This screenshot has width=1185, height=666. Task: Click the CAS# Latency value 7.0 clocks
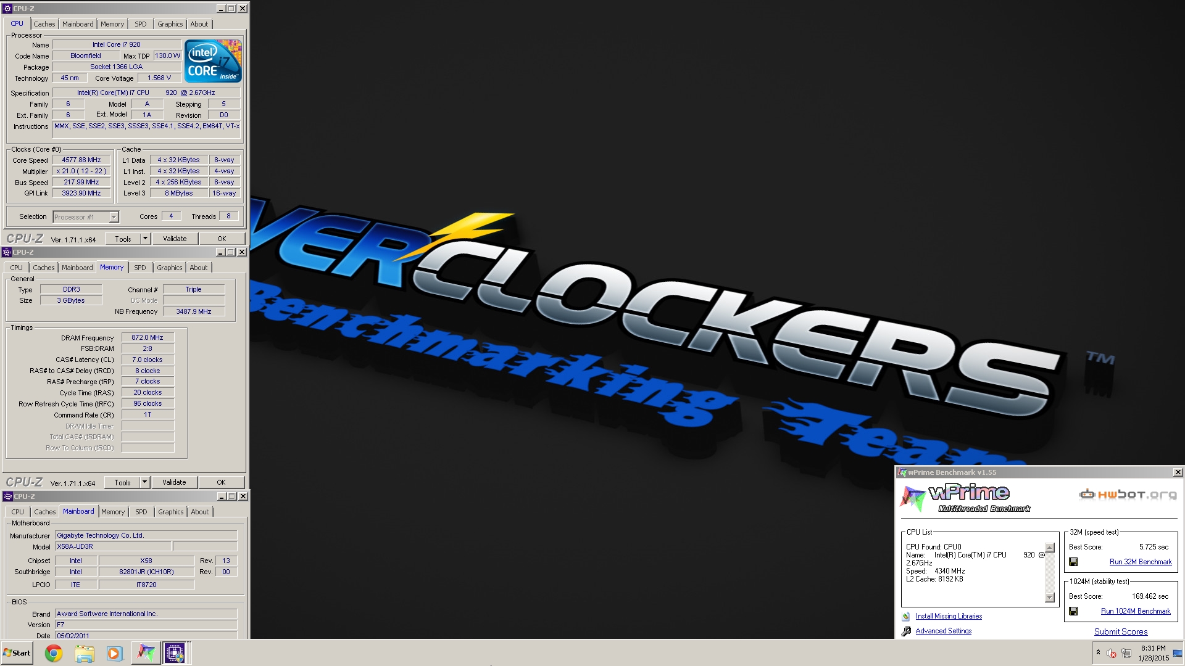(x=148, y=360)
